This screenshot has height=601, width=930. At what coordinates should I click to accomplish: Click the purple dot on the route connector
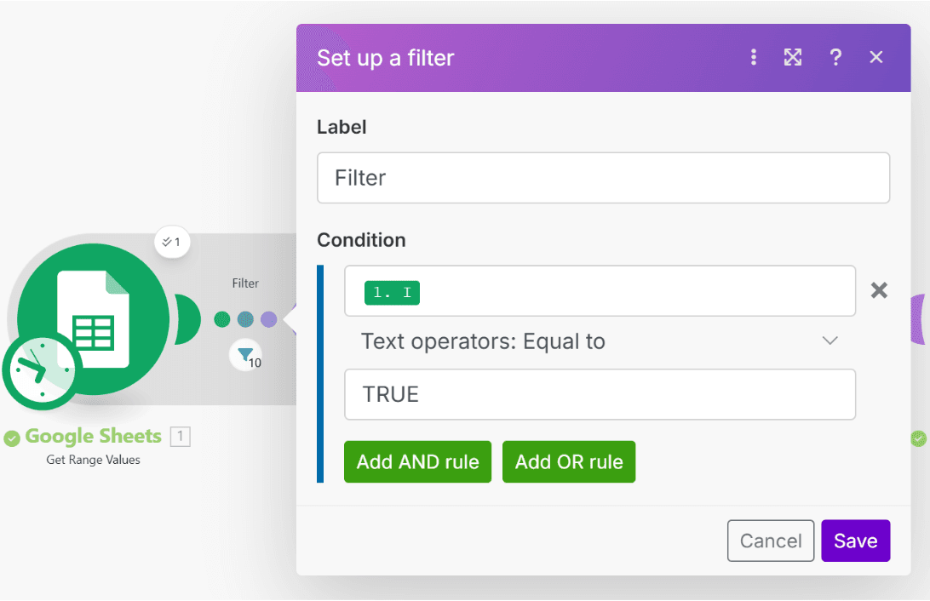pyautogui.click(x=268, y=319)
